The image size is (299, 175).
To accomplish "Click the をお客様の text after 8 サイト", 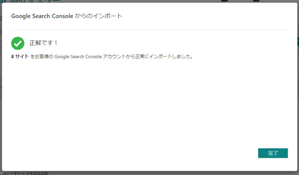I will (41, 56).
